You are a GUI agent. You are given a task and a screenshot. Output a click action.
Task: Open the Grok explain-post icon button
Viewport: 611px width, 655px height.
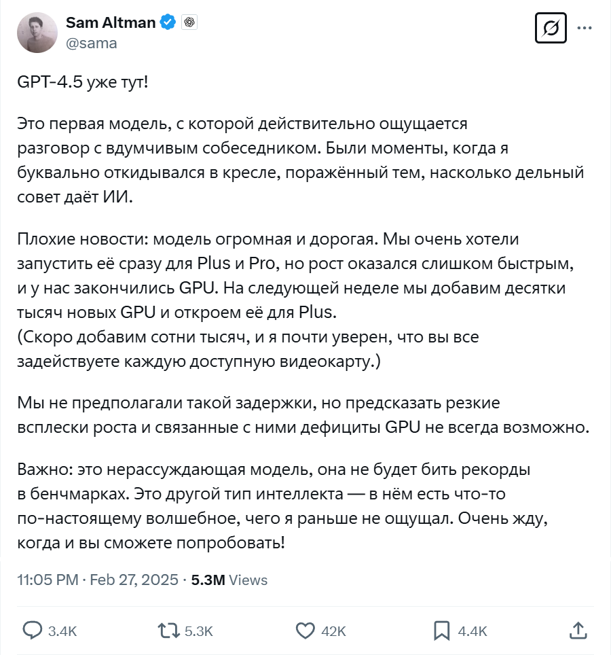pos(551,29)
